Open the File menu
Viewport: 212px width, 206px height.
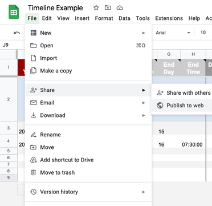(32, 18)
